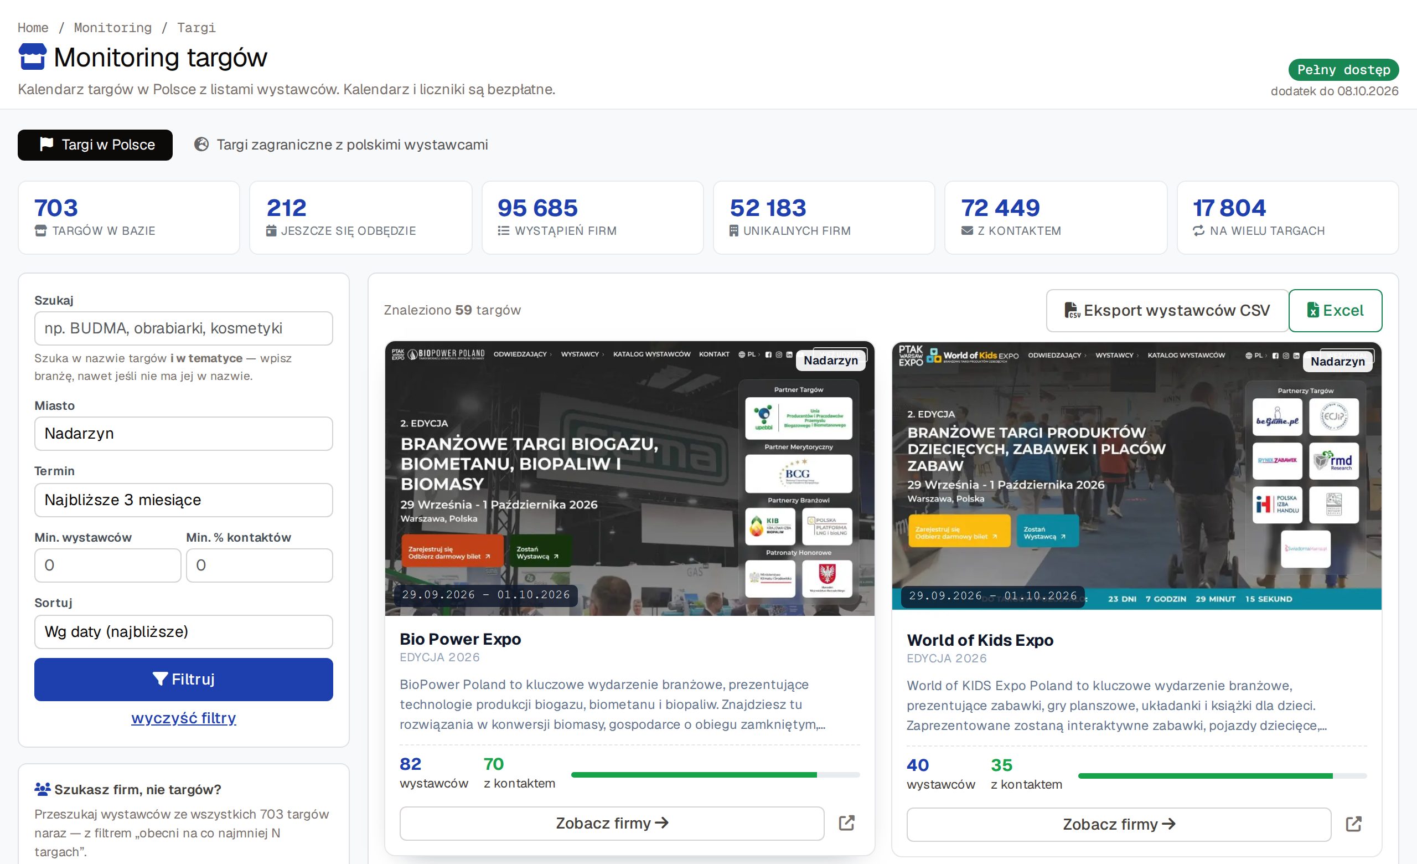The width and height of the screenshot is (1417, 864).
Task: Click the 35 z kontaktem count
Action: [x=1027, y=774]
